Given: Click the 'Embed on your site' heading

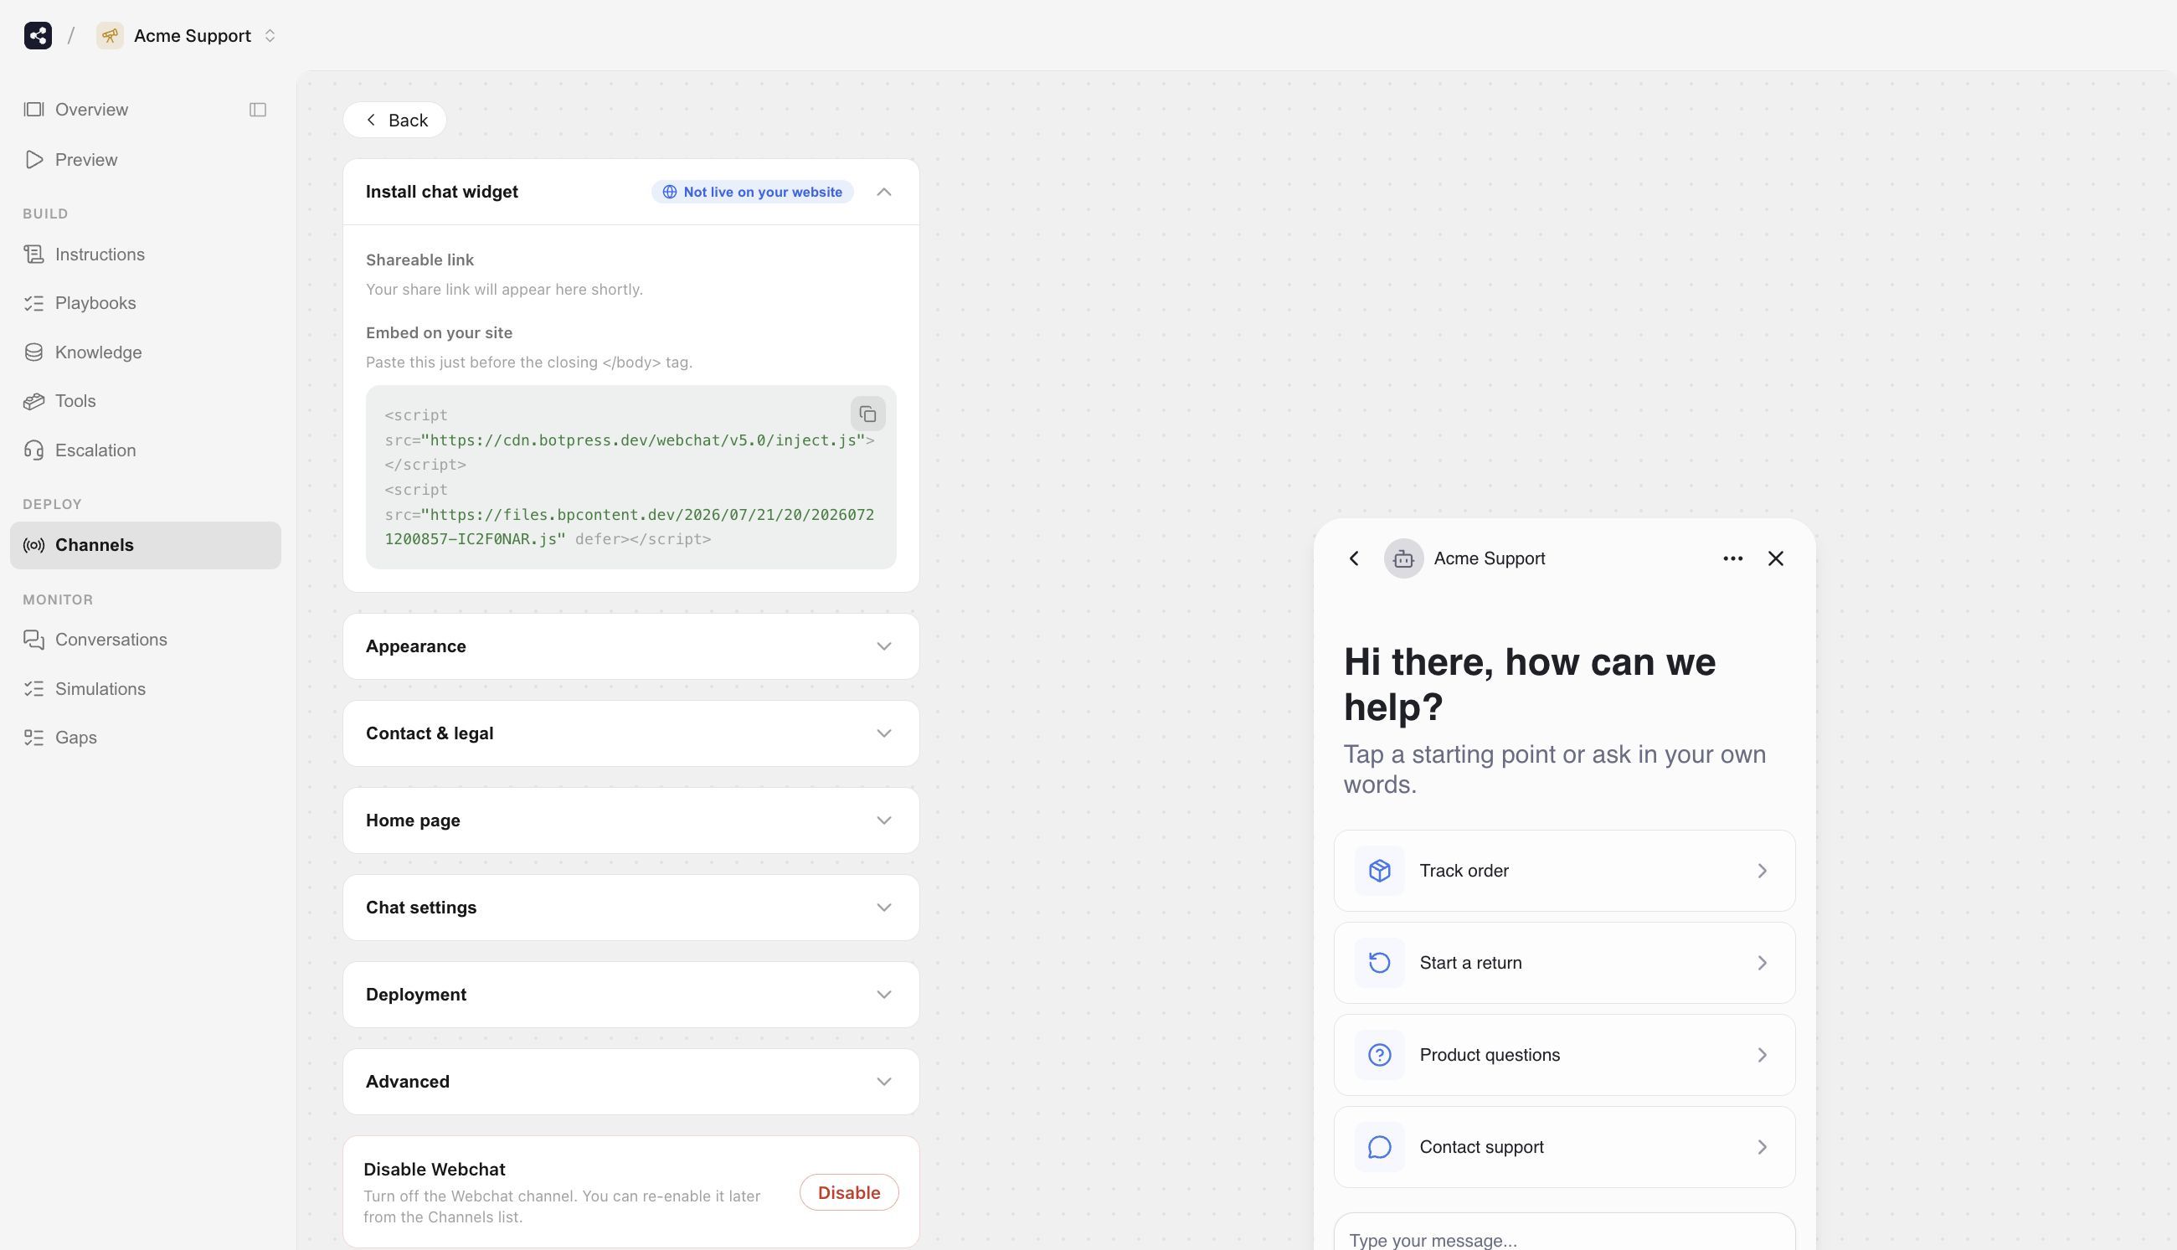Looking at the screenshot, I should point(439,333).
